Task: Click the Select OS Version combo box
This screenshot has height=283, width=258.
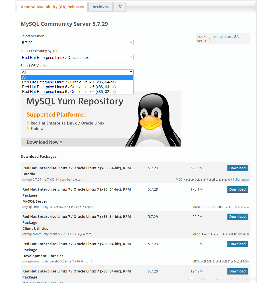Action: click(77, 72)
